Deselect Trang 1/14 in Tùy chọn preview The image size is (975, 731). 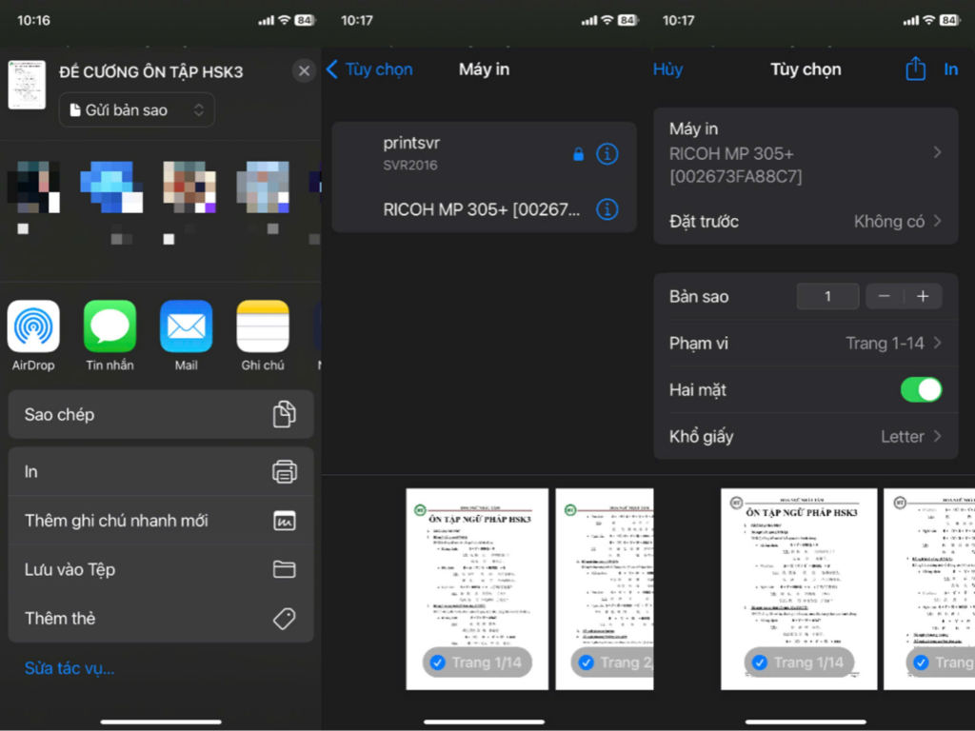pyautogui.click(x=759, y=662)
